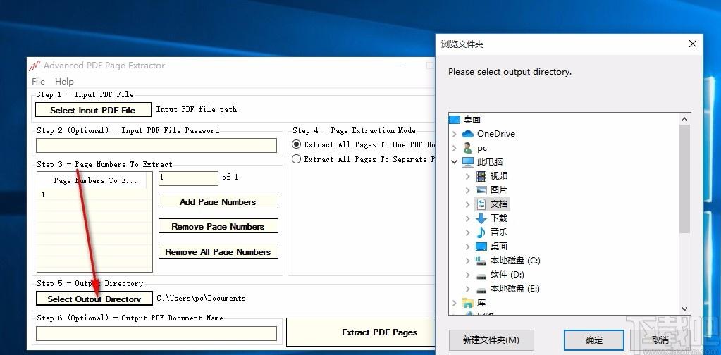The height and width of the screenshot is (355, 721).
Task: Click Select Output Directory button
Action: (94, 299)
